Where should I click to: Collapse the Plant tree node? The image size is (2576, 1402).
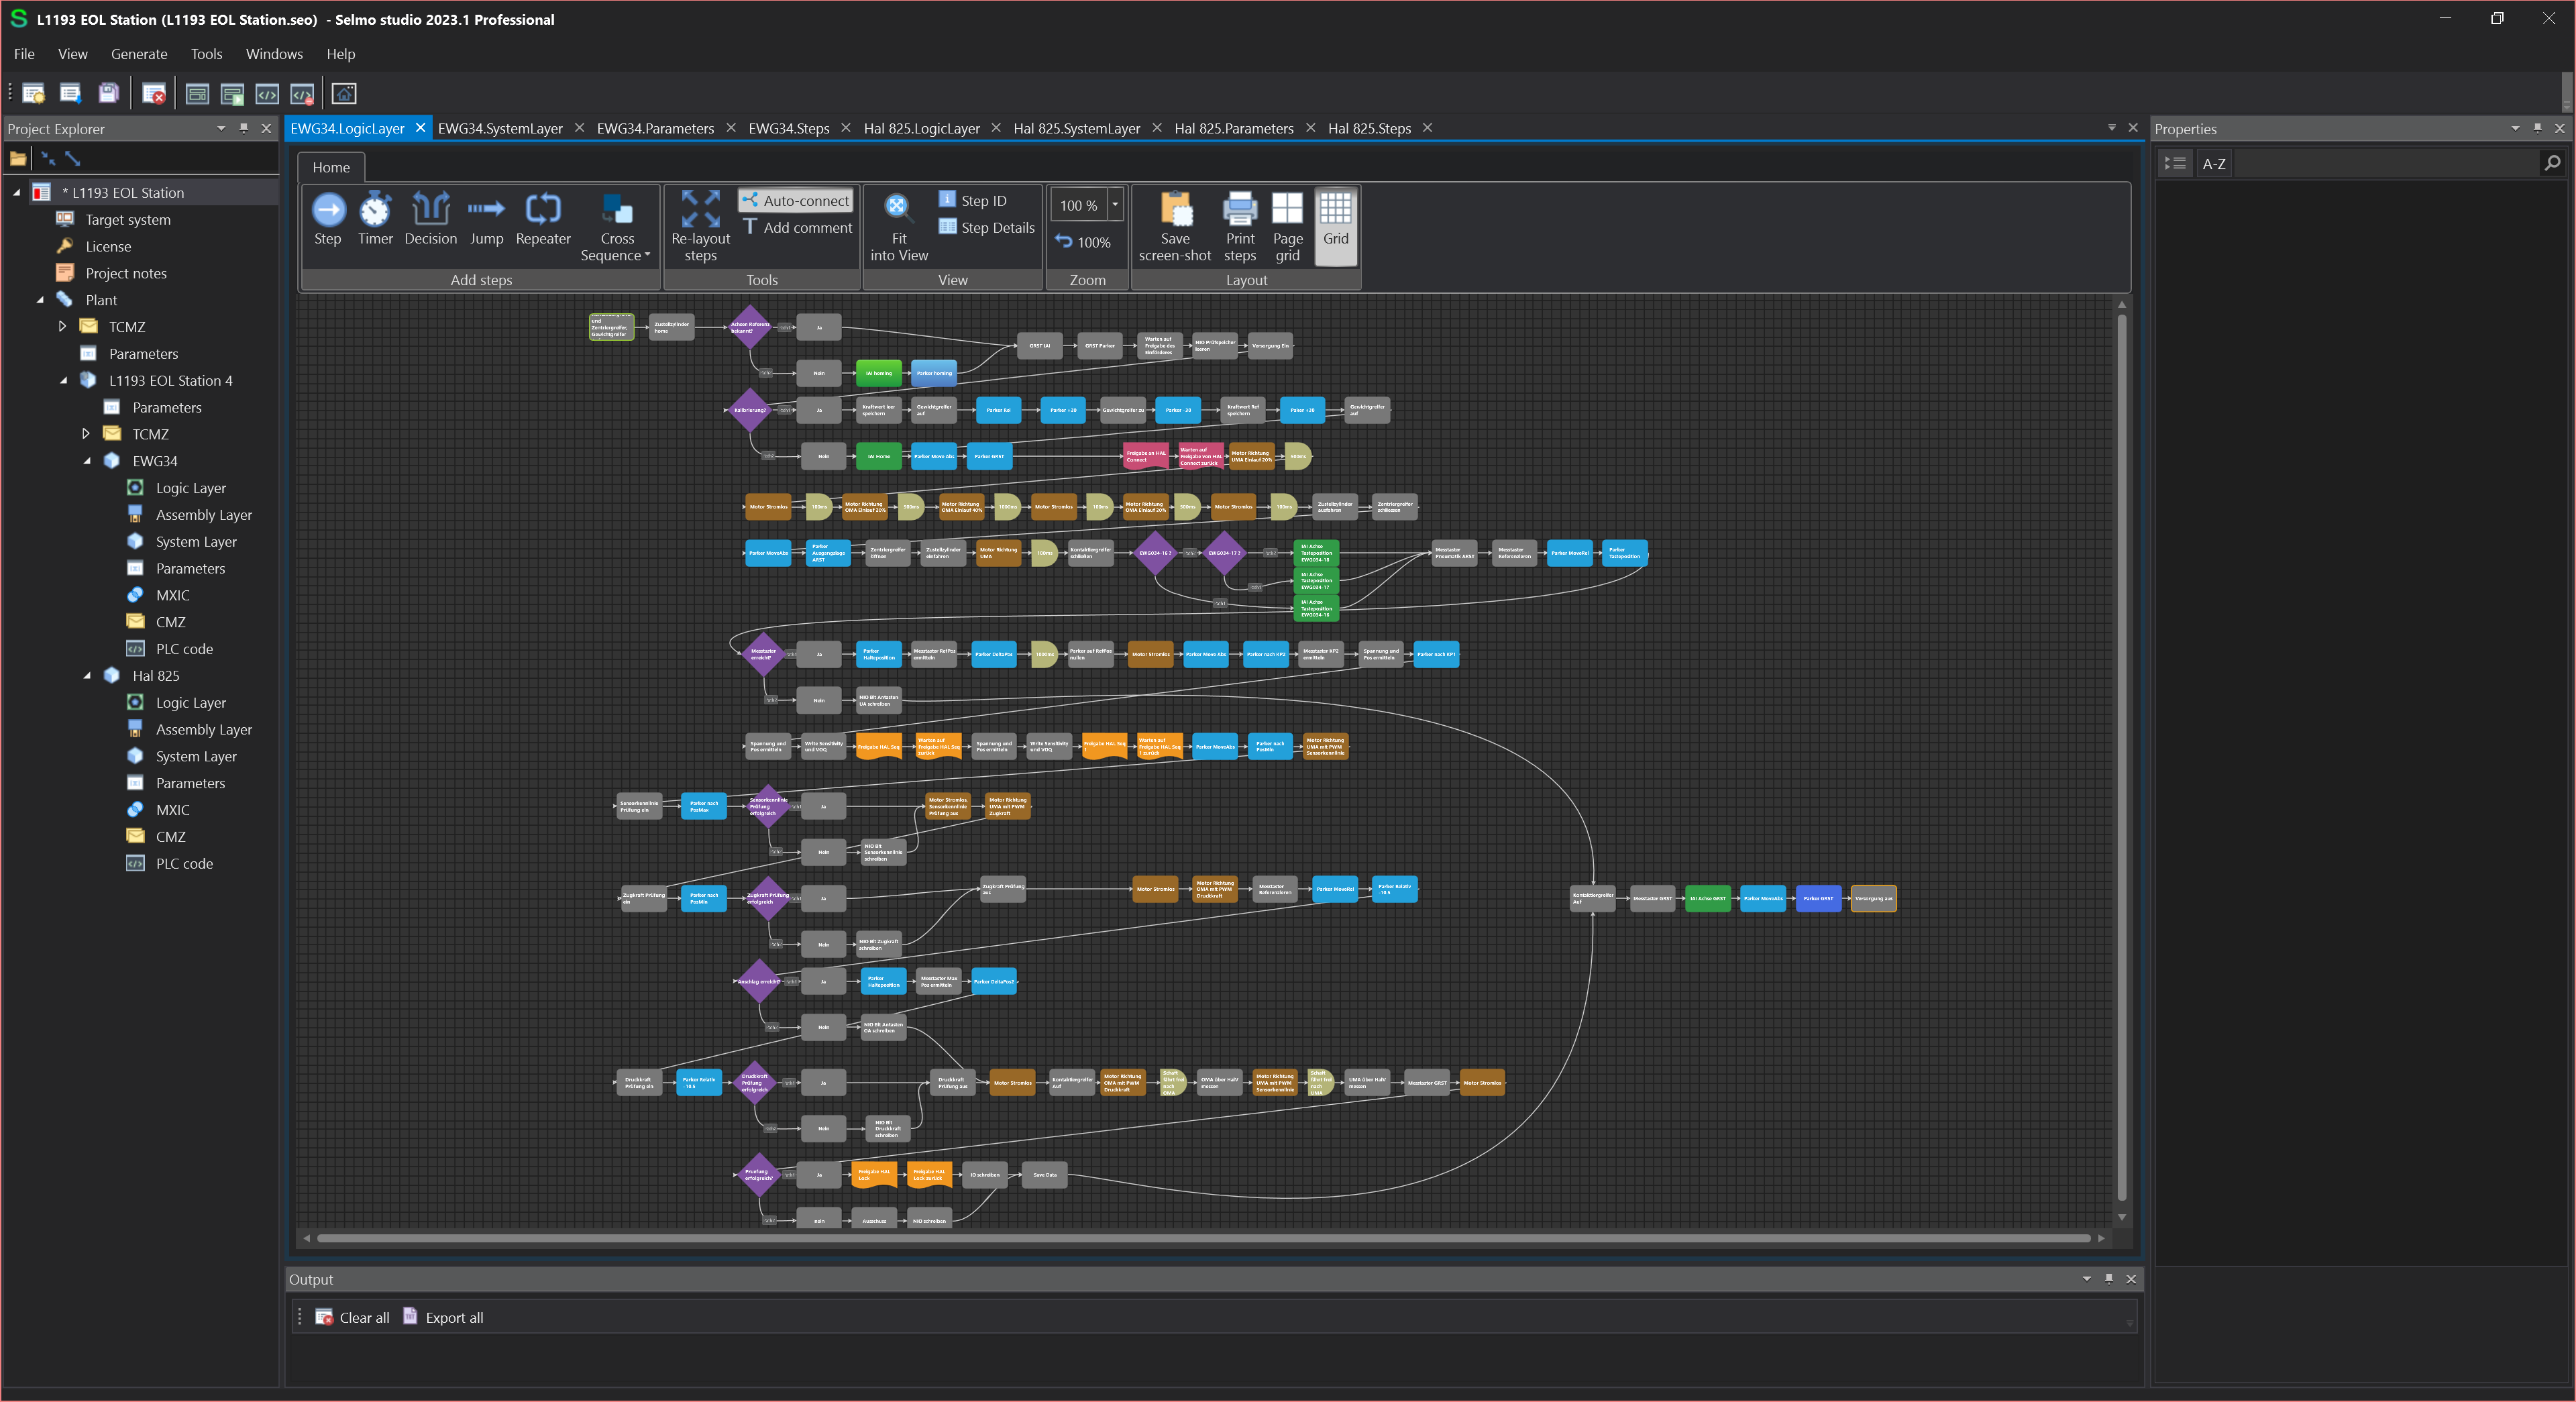coord(40,299)
